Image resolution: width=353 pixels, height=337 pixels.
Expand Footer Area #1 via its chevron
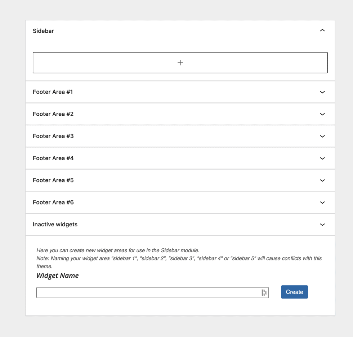coord(322,92)
